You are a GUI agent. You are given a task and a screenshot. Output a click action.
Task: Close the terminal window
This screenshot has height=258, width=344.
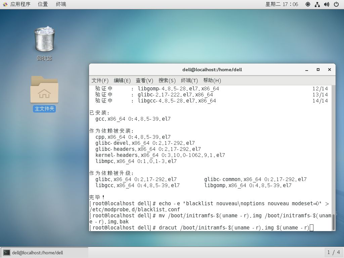point(330,70)
